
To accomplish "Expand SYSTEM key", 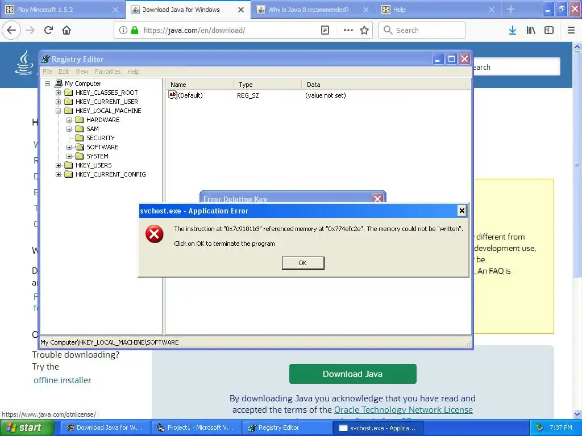I will point(69,156).
